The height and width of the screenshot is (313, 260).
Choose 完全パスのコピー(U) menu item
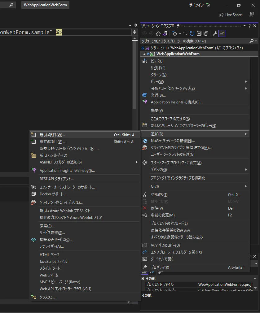click(x=195, y=245)
